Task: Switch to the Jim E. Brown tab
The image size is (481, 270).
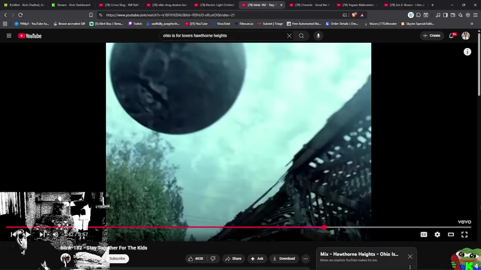Action: pyautogui.click(x=404, y=5)
